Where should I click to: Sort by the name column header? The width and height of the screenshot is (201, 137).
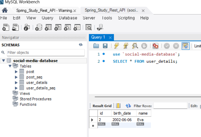point(144,113)
